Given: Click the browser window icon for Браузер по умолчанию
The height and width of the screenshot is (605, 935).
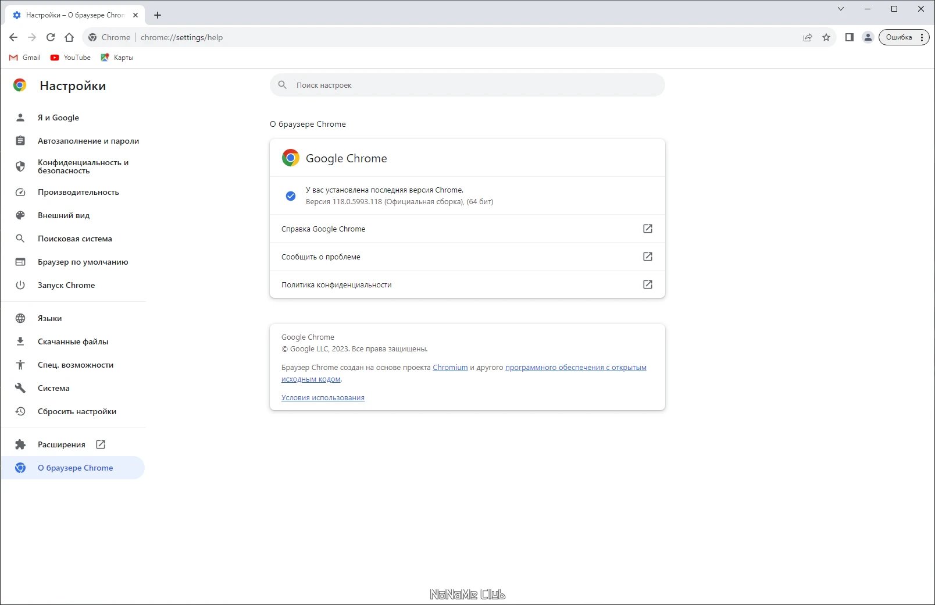Looking at the screenshot, I should click(20, 262).
